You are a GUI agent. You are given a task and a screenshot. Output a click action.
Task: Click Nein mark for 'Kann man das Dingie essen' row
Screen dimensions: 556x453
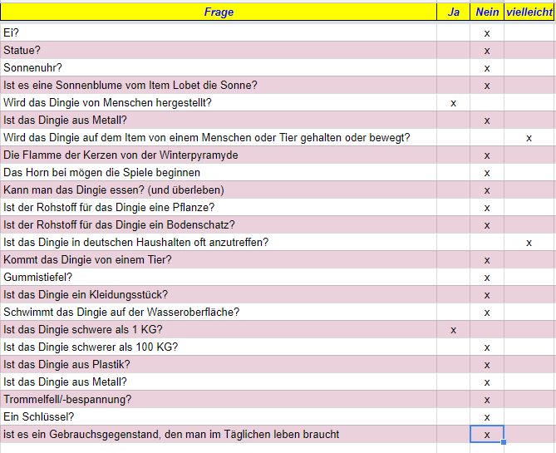(487, 190)
